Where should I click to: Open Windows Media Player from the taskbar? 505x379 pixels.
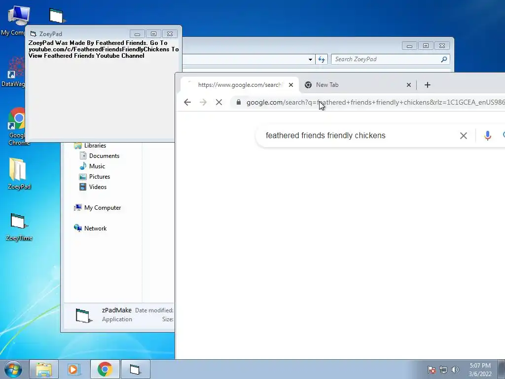tap(74, 369)
